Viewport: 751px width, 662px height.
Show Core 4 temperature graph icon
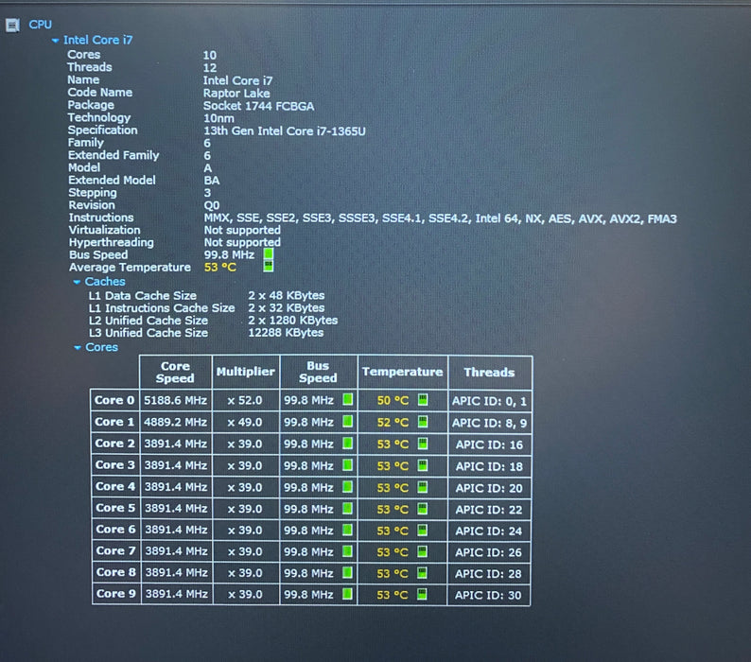[423, 487]
